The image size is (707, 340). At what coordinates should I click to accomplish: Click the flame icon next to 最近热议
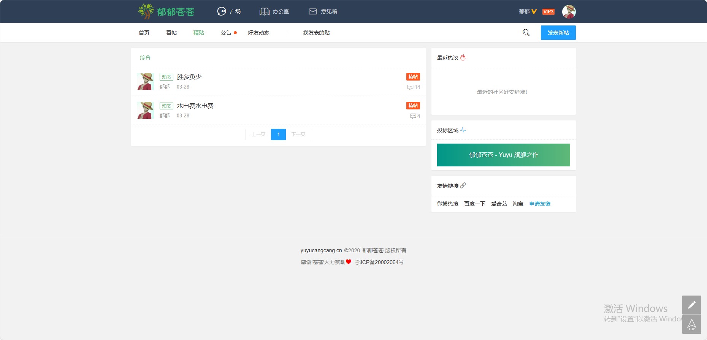(463, 58)
